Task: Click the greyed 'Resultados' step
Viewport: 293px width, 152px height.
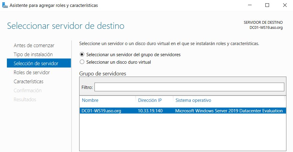Action: 25,99
